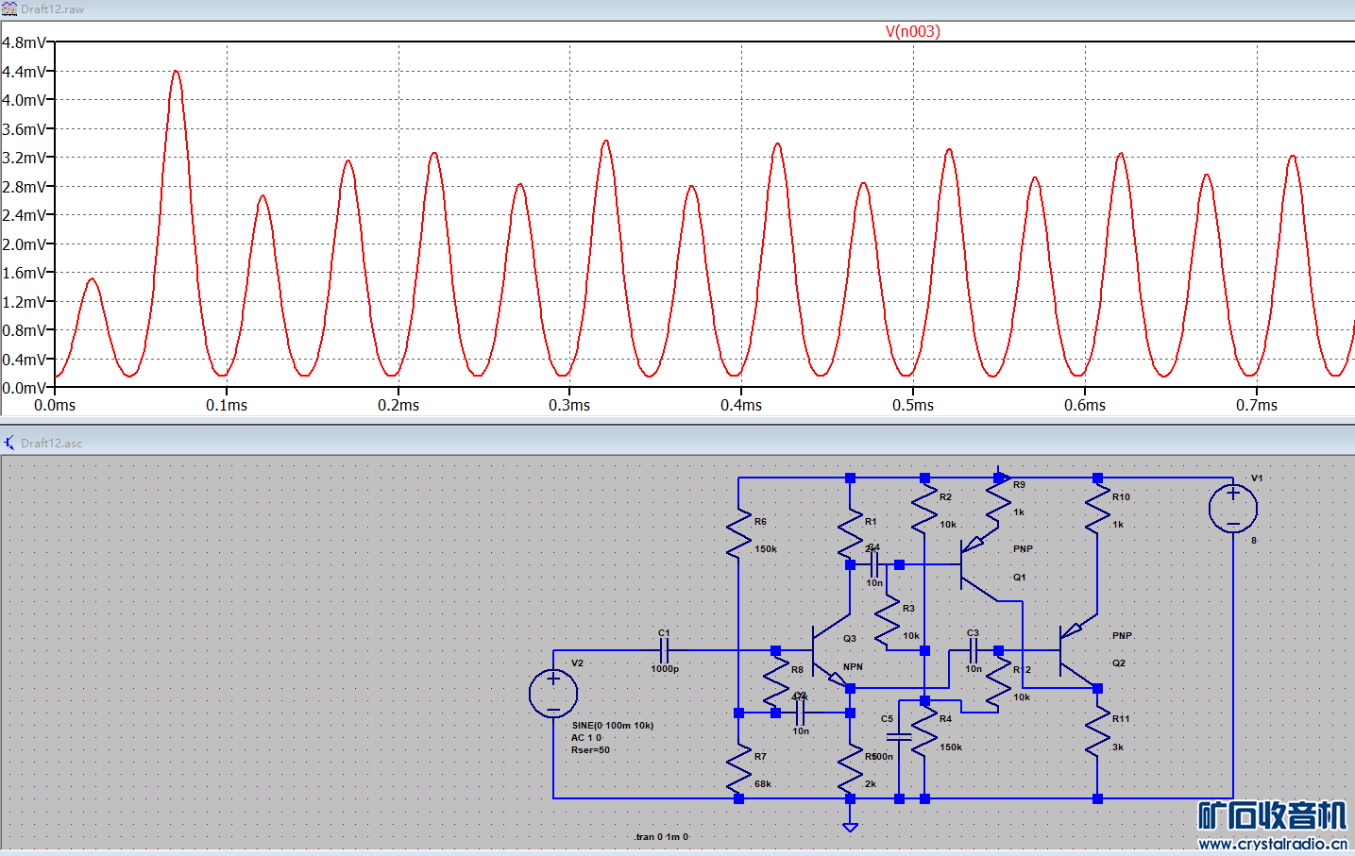Click the 0.0mV vertical axis label
The image size is (1355, 856).
(24, 388)
